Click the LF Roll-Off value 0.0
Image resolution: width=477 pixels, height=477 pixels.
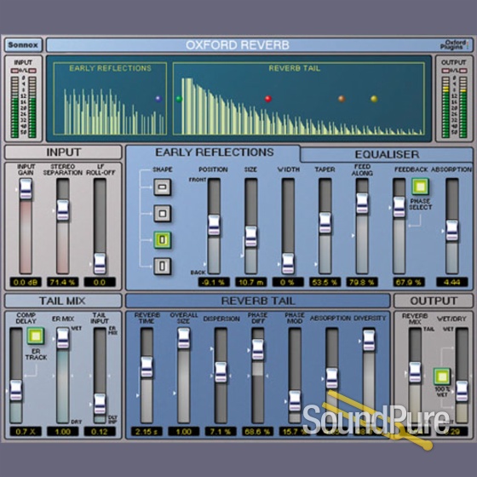pyautogui.click(x=100, y=282)
